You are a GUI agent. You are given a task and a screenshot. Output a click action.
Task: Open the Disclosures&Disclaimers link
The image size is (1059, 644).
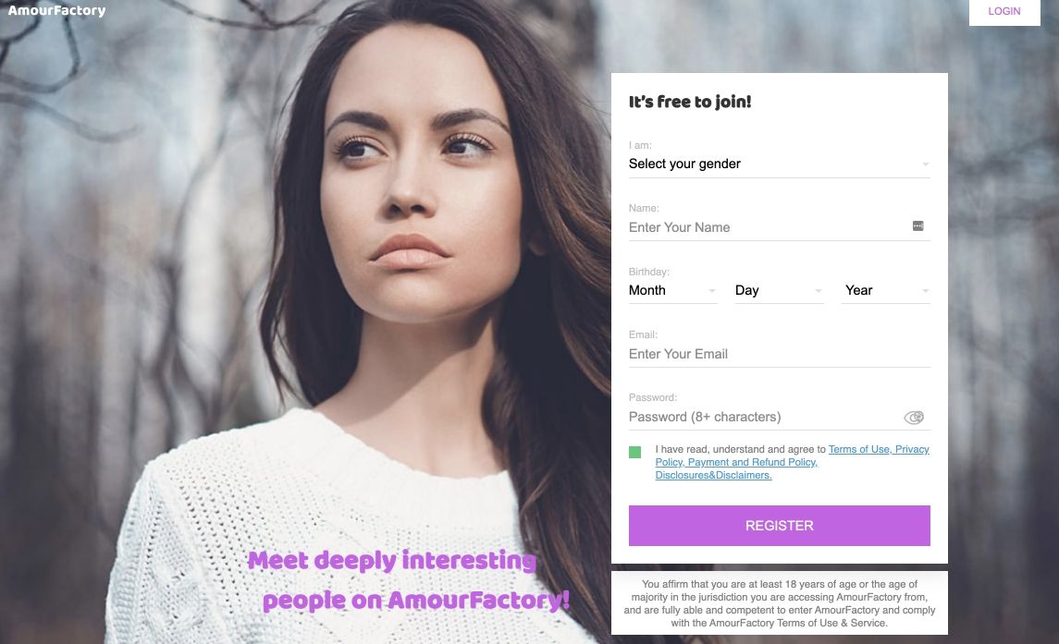click(x=713, y=475)
